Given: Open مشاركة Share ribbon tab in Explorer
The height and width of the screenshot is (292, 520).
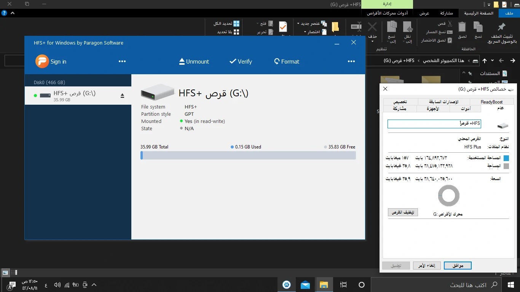Looking at the screenshot, I should click(x=447, y=13).
